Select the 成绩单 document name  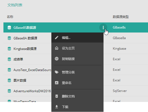18,59
